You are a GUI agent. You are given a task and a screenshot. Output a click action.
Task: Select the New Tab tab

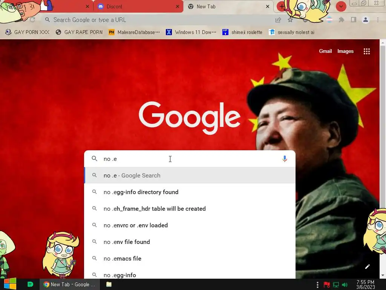pyautogui.click(x=228, y=7)
